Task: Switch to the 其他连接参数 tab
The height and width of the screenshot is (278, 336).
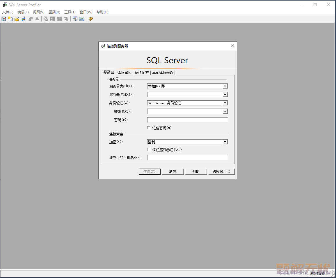Action: tap(163, 73)
